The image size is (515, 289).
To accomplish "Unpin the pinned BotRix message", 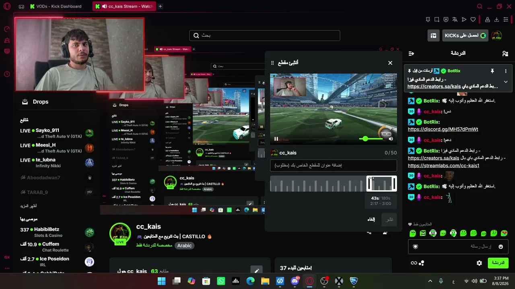I will pos(492,71).
